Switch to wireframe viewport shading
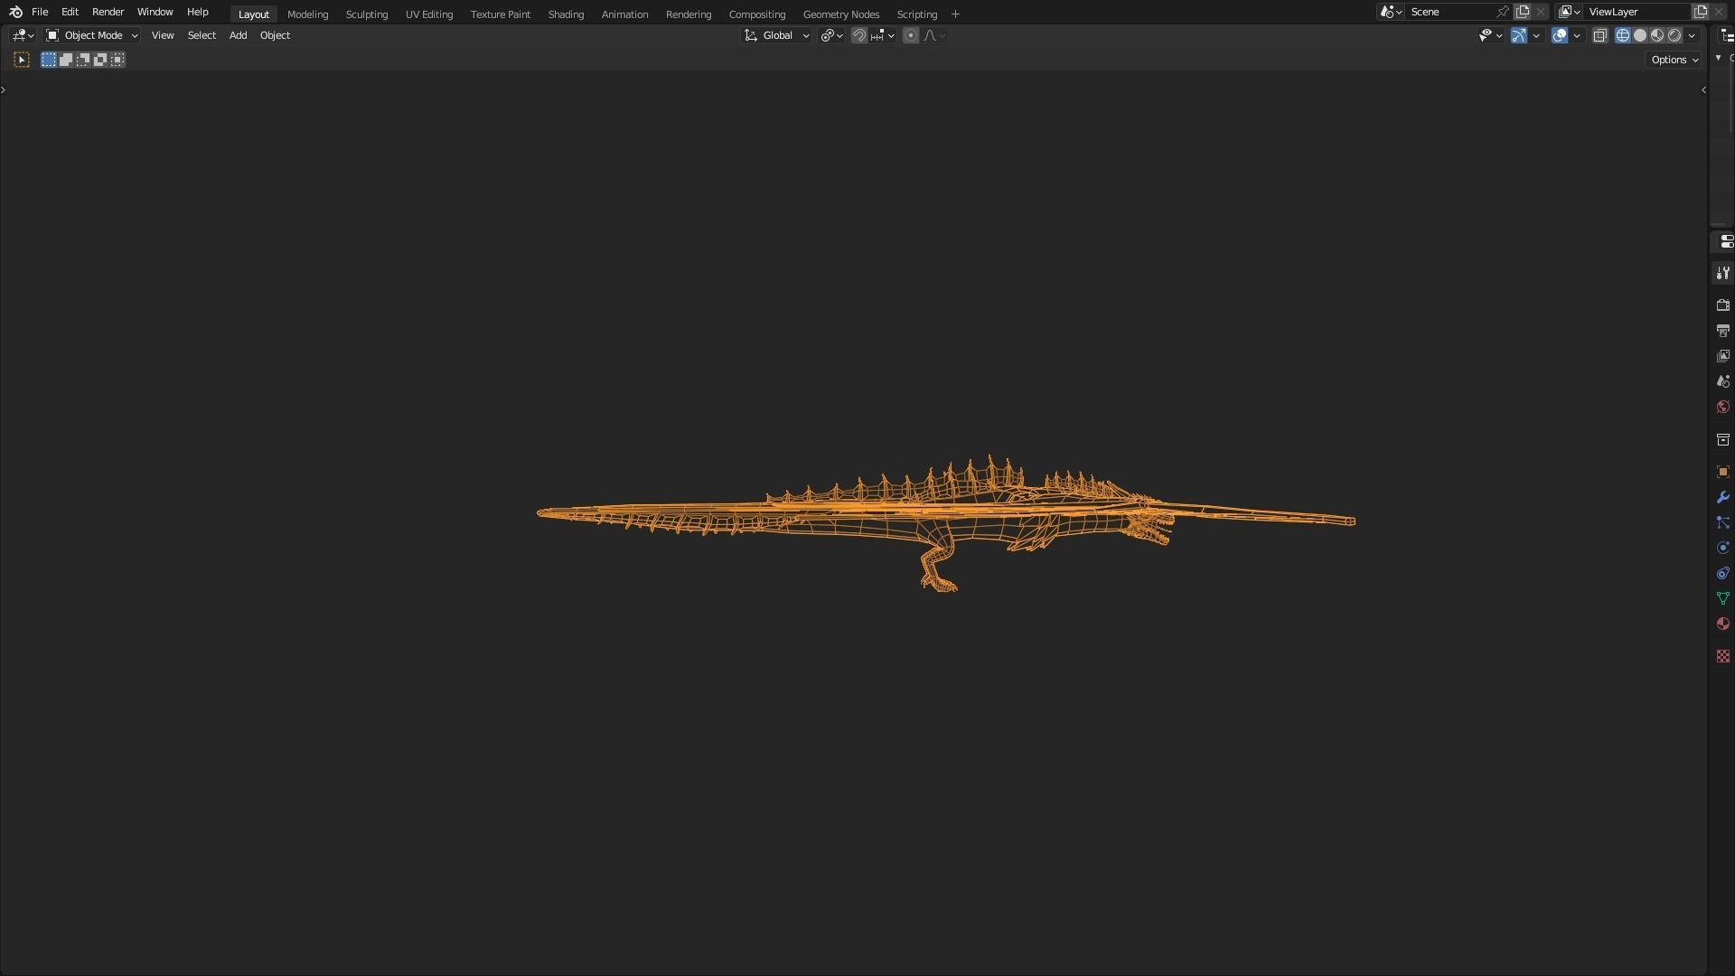Screen dimensions: 1735x976 (1623, 35)
